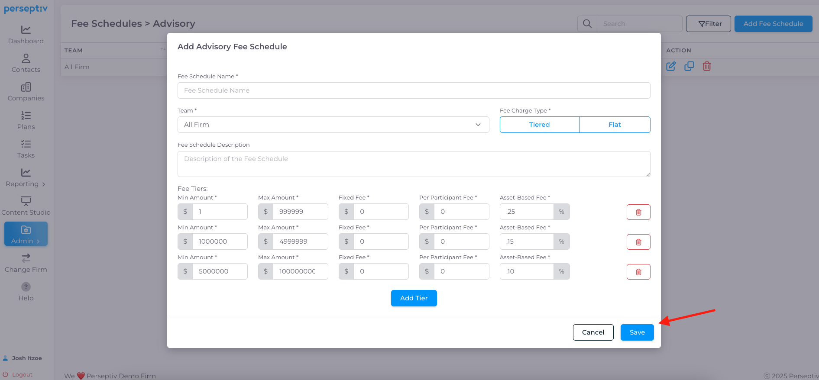The width and height of the screenshot is (819, 380).
Task: Duplicate the All Firm fee schedule
Action: point(689,66)
